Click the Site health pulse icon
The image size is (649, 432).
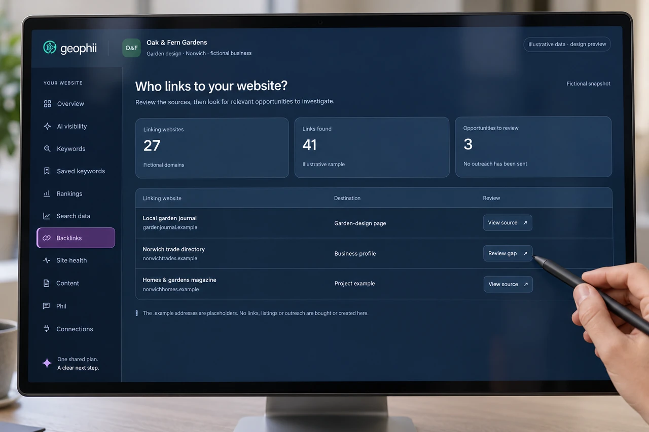coord(47,260)
